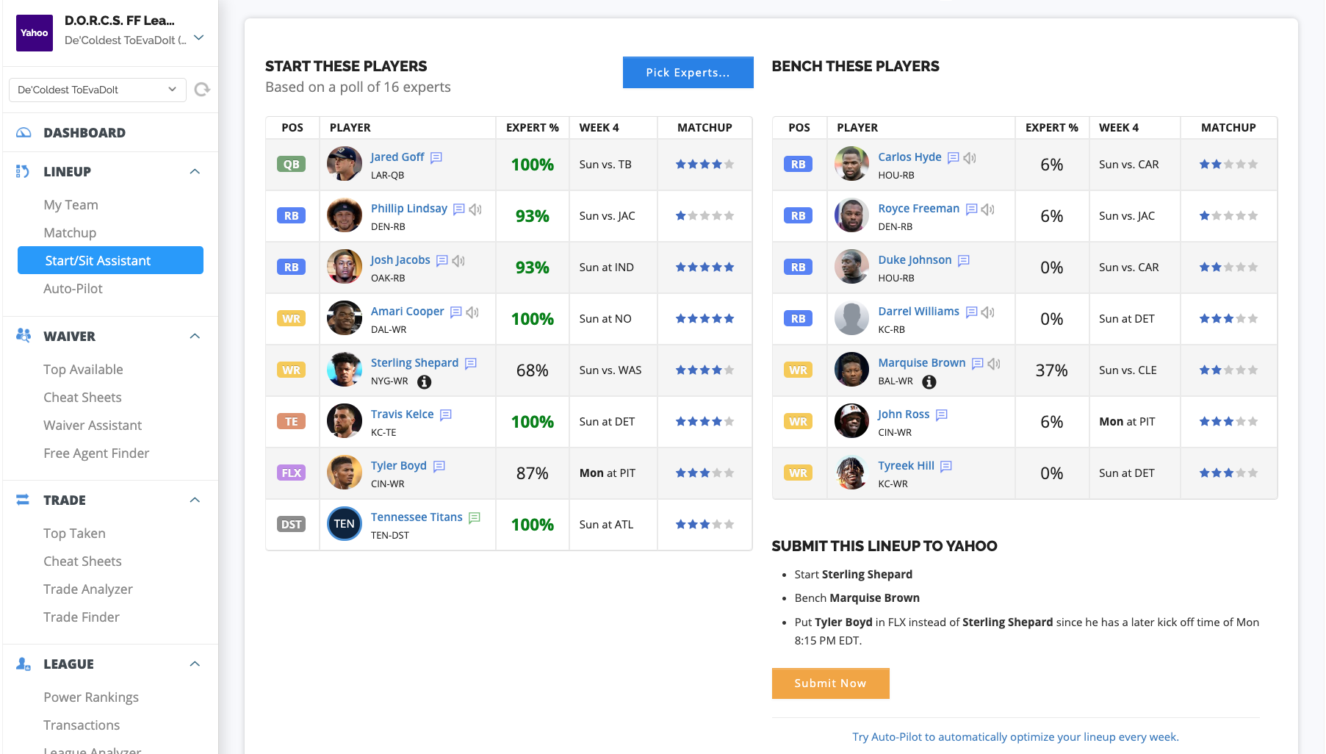Open Trade Finder

pyautogui.click(x=82, y=617)
